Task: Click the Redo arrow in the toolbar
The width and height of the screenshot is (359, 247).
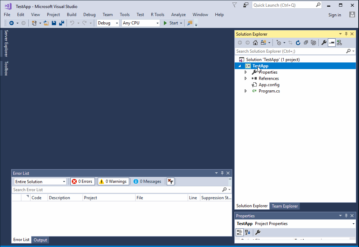Action: tap(84, 23)
